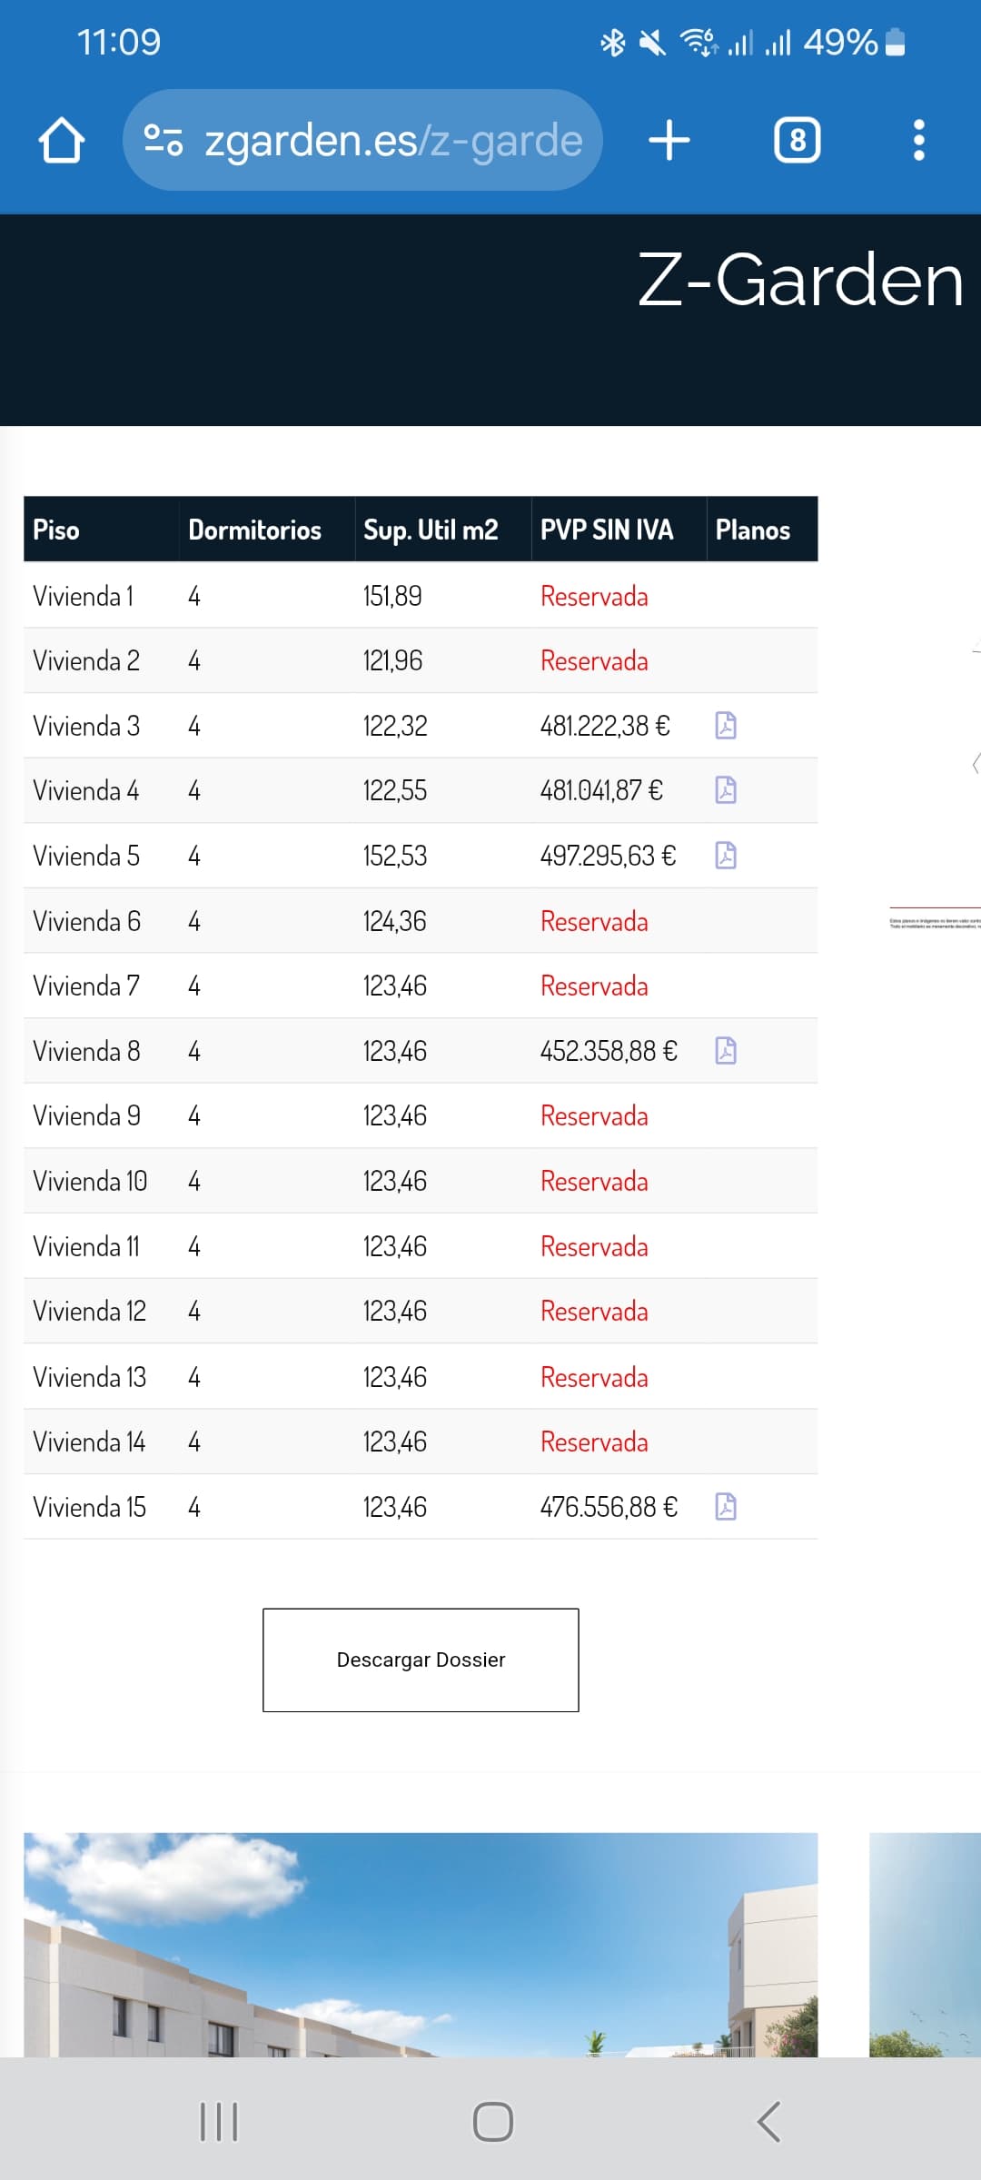This screenshot has width=981, height=2180.
Task: Tap the building render image
Action: point(421,1944)
